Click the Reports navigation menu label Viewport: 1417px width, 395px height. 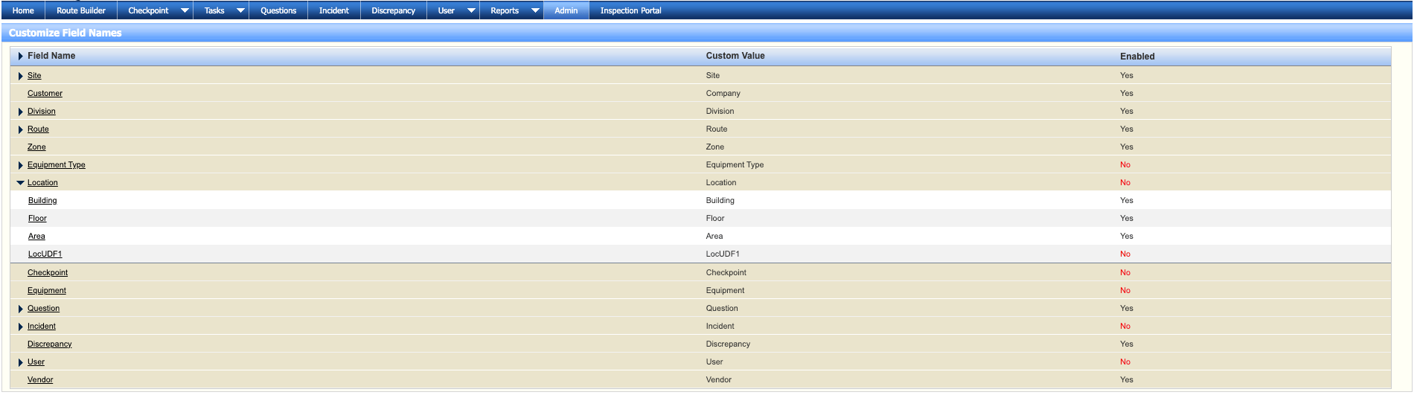click(505, 10)
